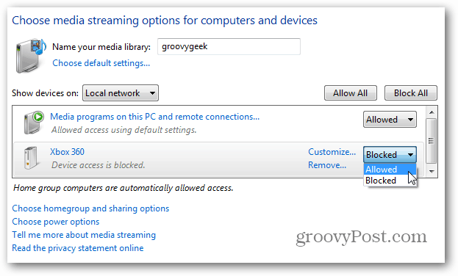Click the device list scroll down arrow

[432, 172]
